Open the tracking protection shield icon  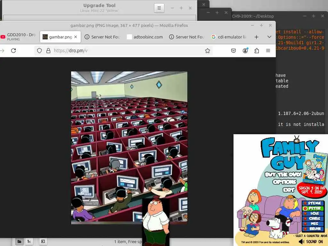pyautogui.click(x=39, y=51)
